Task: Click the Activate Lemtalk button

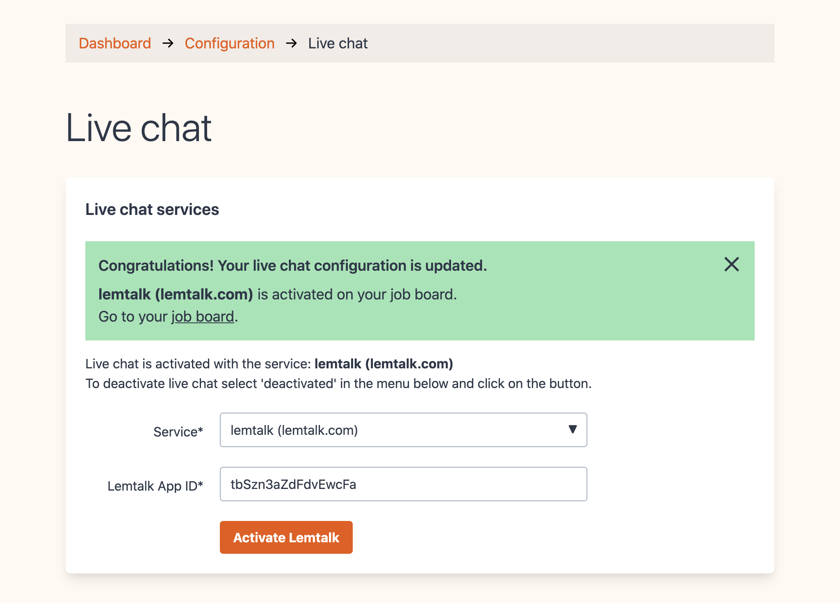Action: click(286, 537)
